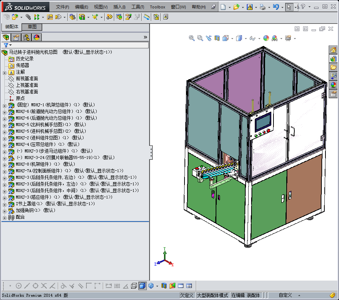The image size is (339, 300).
Task: Toggle the grid display button at bottom
Action: click(x=117, y=286)
